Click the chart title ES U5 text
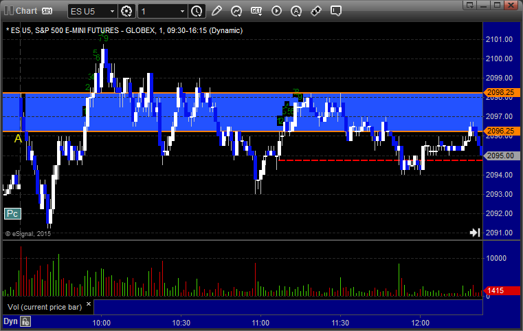 click(124, 30)
